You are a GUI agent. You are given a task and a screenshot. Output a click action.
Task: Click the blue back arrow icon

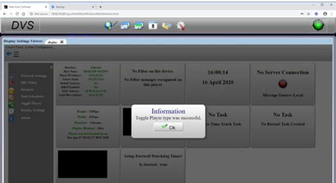point(9,55)
